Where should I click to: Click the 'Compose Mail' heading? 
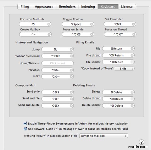[x=25, y=85]
